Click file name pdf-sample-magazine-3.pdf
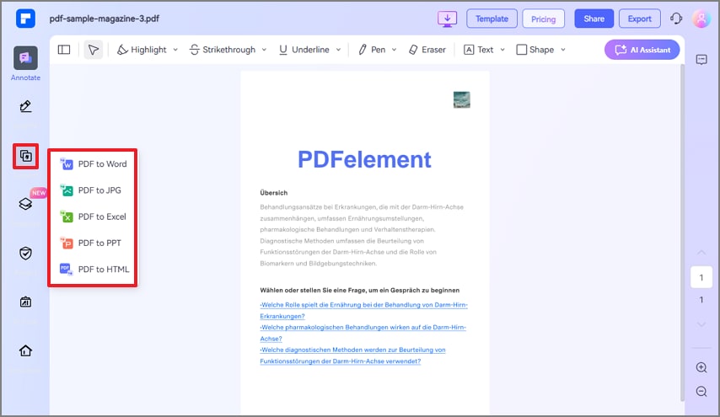The height and width of the screenshot is (417, 720). (x=105, y=19)
